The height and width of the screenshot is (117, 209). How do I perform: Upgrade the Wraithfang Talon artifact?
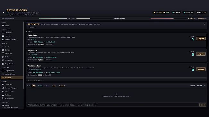201,69
